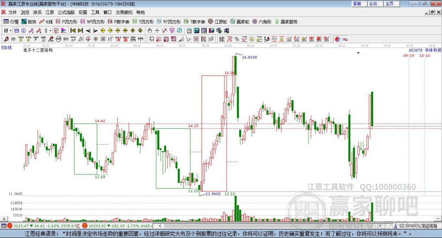Click the black left arrow icon
The width and height of the screenshot is (442, 238).
88,31
